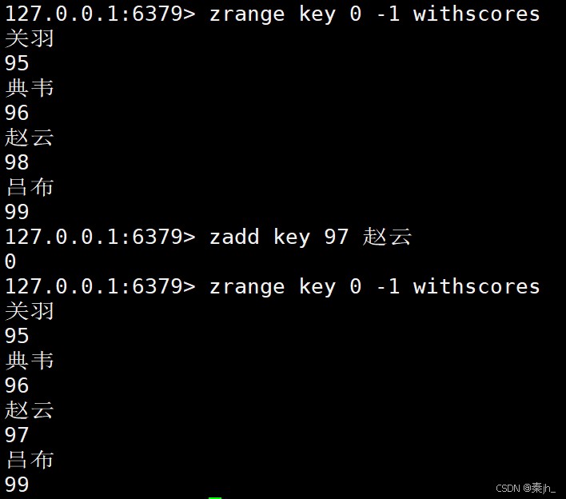Click 赵云 in the second zrange output
Image resolution: width=566 pixels, height=499 pixels.
click(30, 410)
